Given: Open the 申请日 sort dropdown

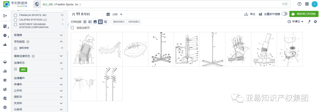Looking at the screenshot, I should 295,22.
